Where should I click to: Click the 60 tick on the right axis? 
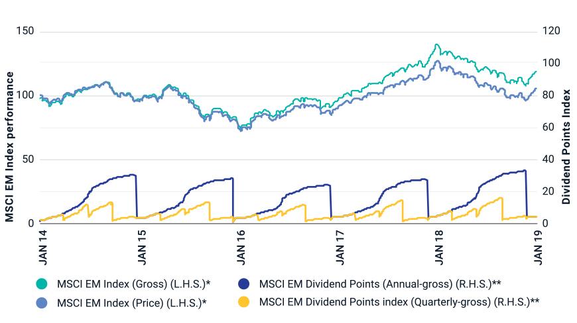(x=550, y=128)
